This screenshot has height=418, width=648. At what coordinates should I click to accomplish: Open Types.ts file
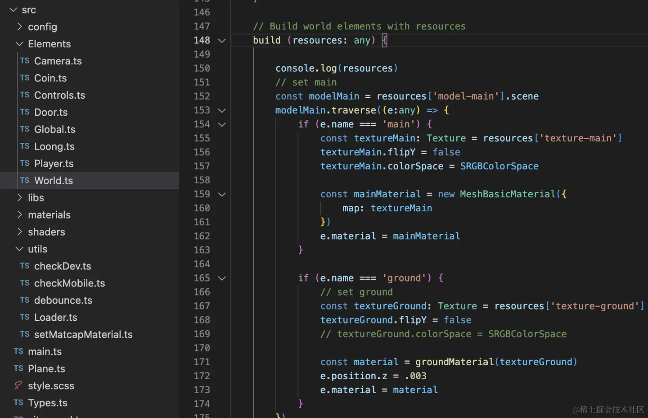48,403
